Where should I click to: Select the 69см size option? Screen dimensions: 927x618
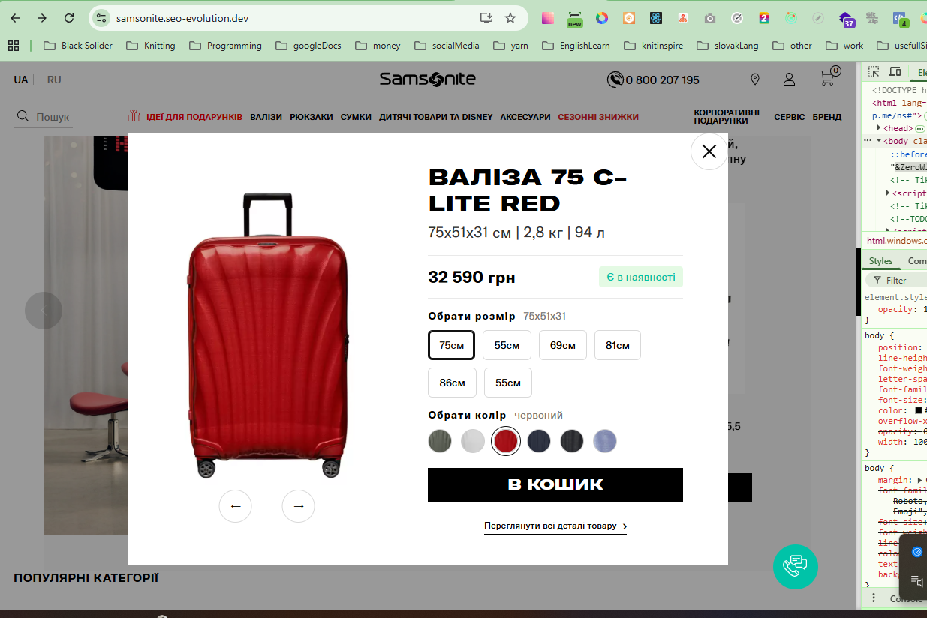563,345
